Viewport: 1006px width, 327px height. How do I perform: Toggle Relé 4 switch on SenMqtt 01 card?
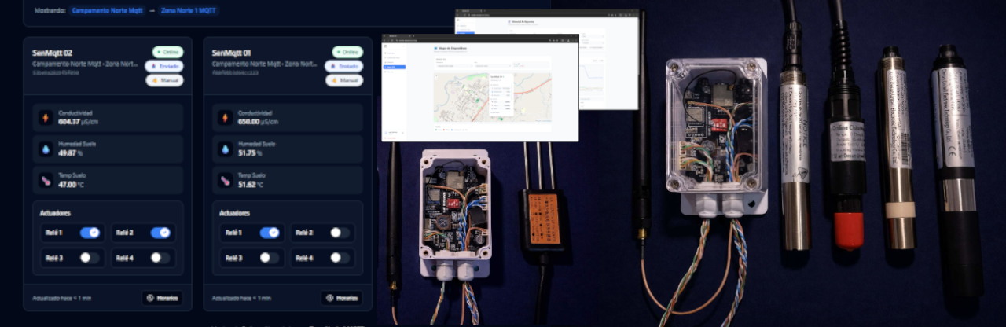tap(340, 257)
